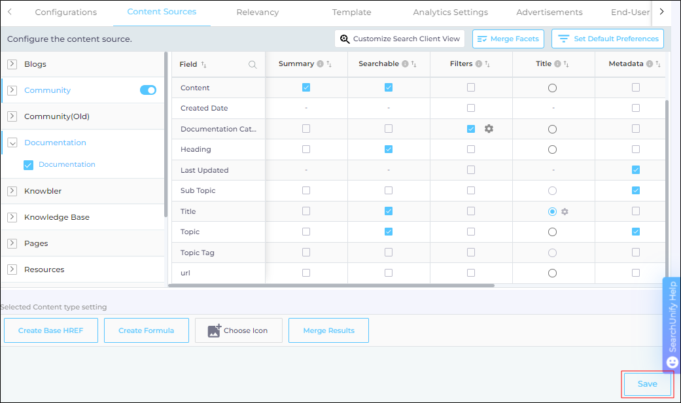Expand the Knowledge Base content source

pyautogui.click(x=12, y=217)
